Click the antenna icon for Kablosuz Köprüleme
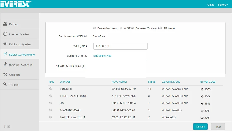Screen dimensions: 232x131 pos(5,54)
